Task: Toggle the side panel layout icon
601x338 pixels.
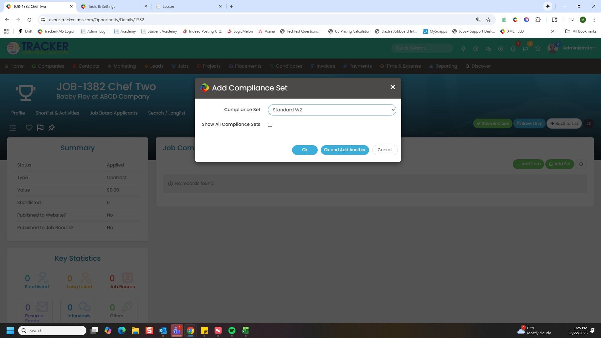Action: tap(588, 124)
